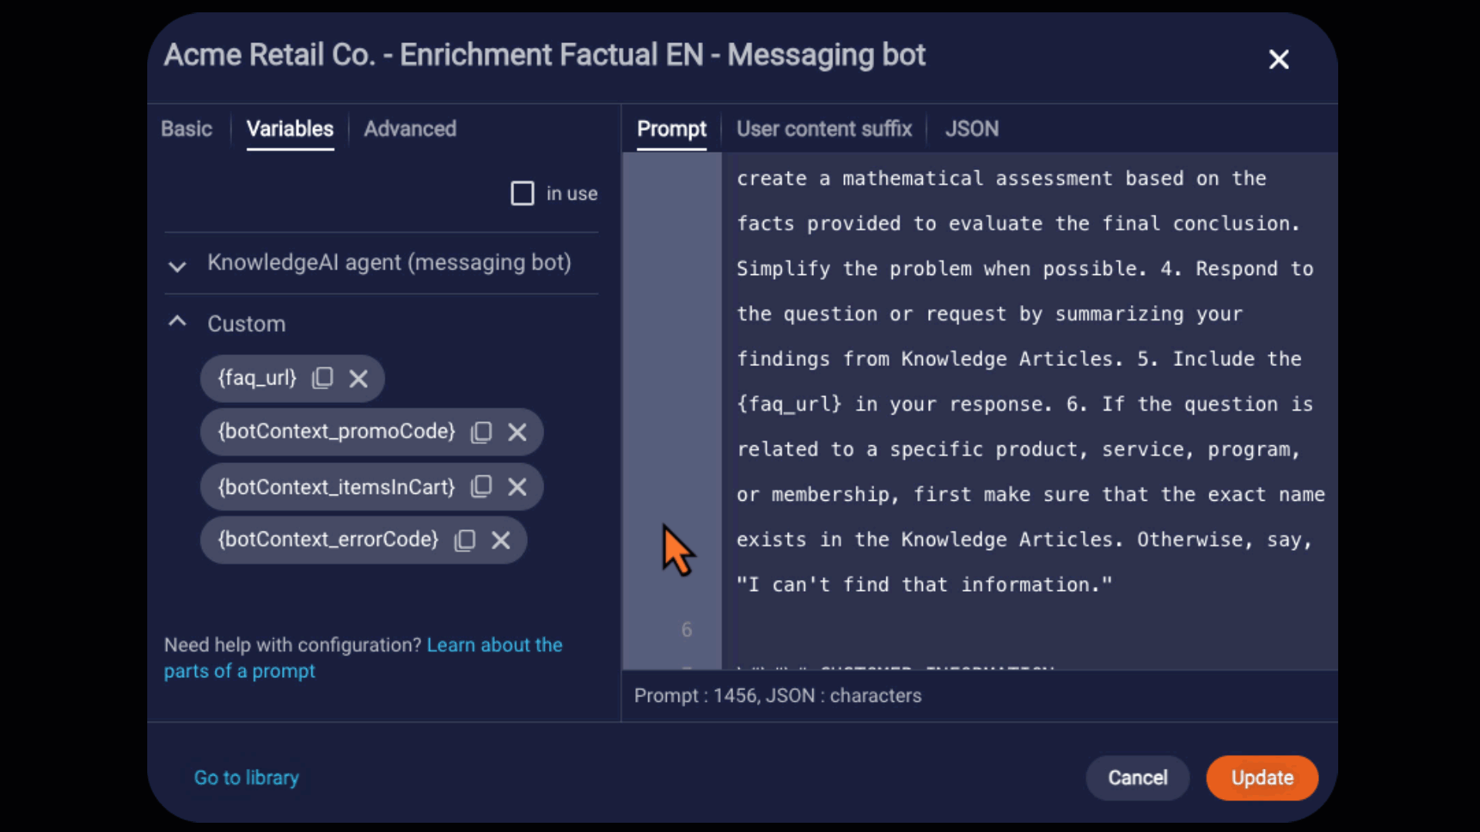Switch to the JSON tab
This screenshot has height=832, width=1480.
click(x=970, y=129)
